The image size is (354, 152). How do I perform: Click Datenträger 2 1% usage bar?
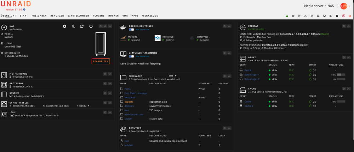[341, 79]
